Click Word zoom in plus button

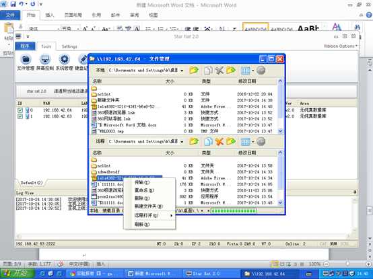click(368, 264)
